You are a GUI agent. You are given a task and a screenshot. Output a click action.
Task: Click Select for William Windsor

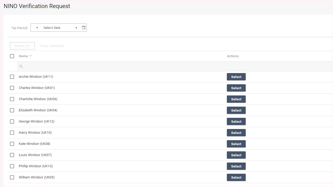[236, 177]
